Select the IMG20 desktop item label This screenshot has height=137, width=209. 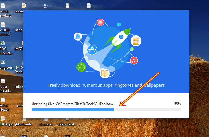pyautogui.click(x=19, y=49)
